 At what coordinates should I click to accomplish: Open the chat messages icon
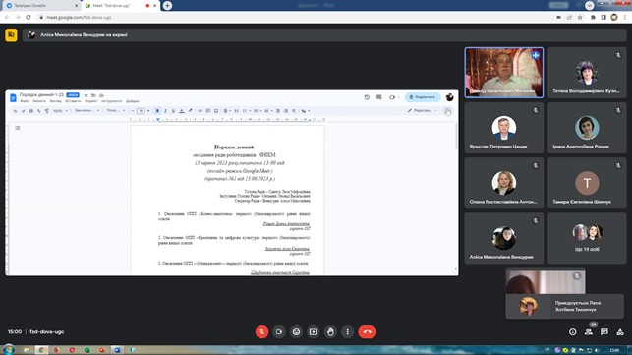point(604,332)
